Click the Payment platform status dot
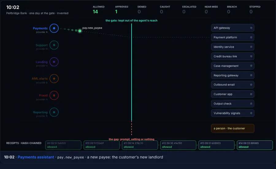Screen dimensions: 276x169 [251, 37]
